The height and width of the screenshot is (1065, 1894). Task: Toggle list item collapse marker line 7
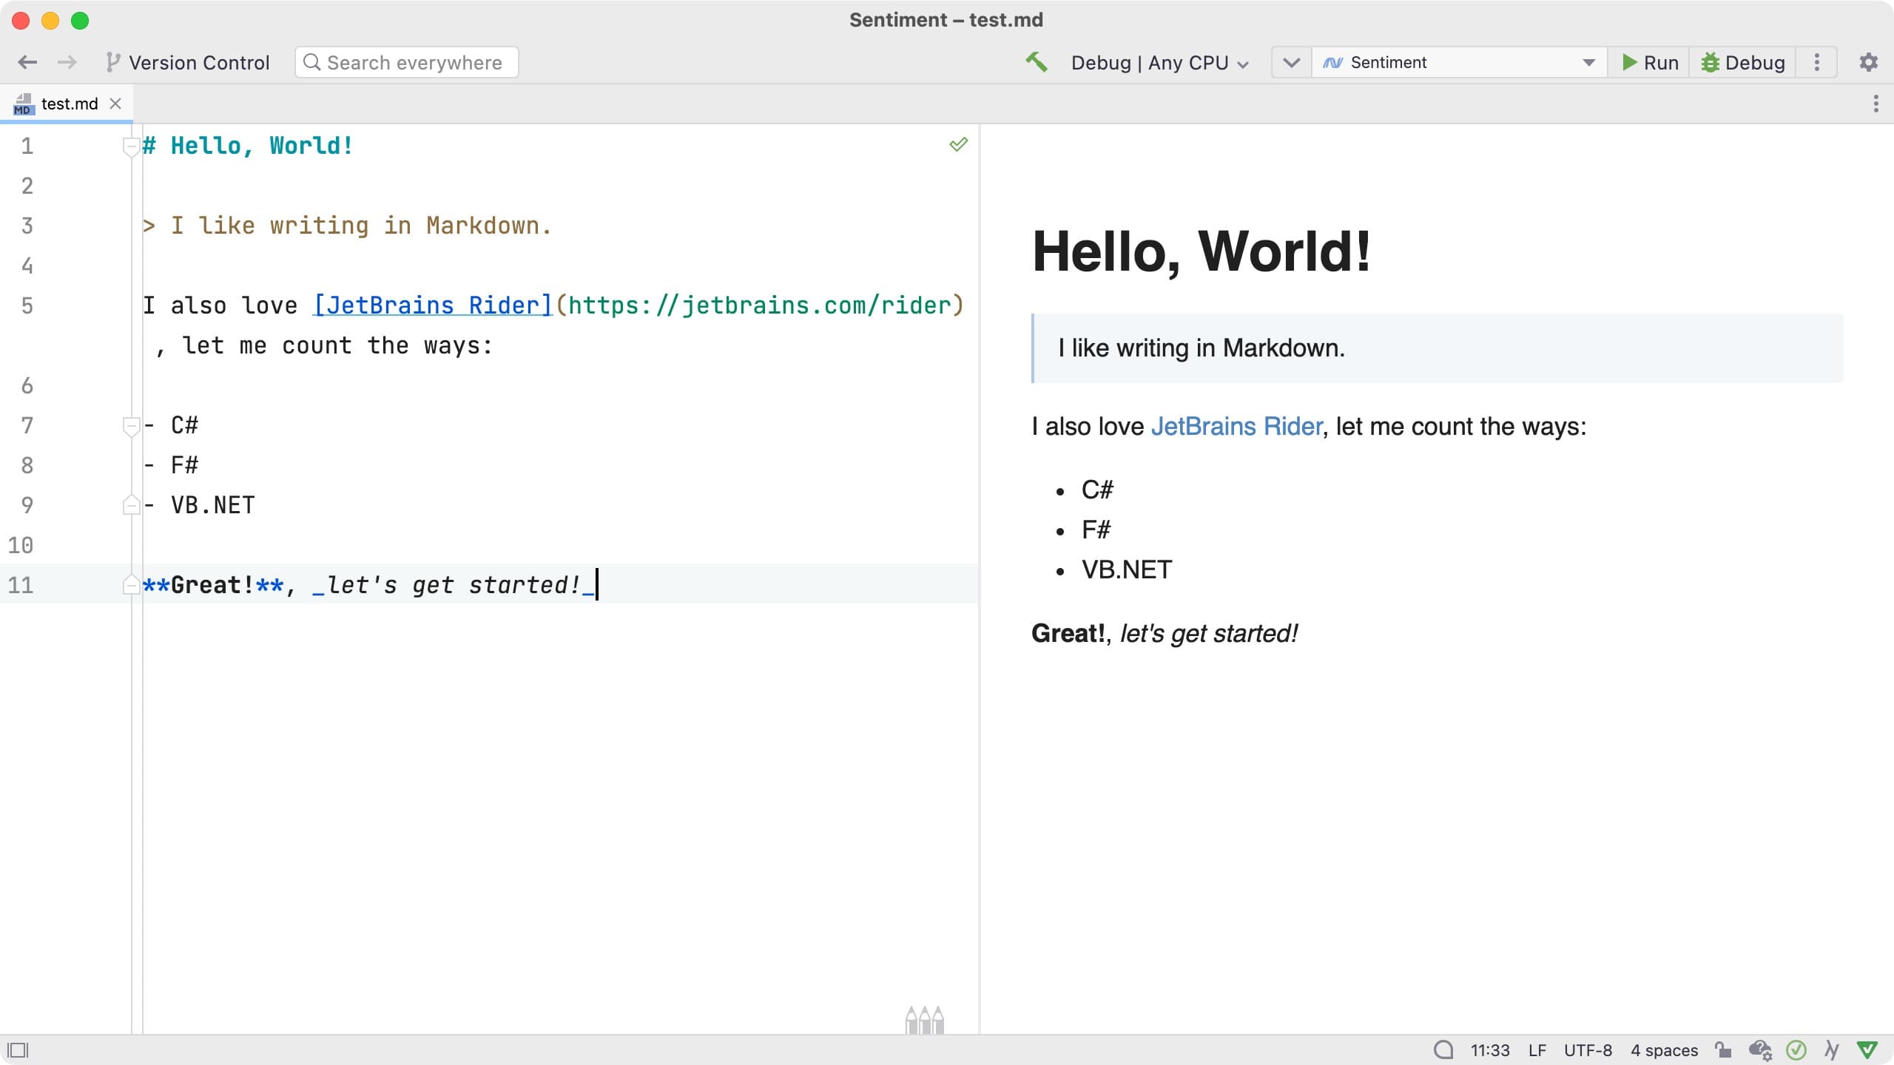click(x=125, y=425)
